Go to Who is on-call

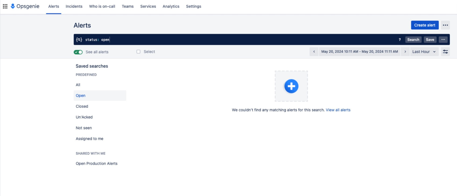(x=102, y=6)
